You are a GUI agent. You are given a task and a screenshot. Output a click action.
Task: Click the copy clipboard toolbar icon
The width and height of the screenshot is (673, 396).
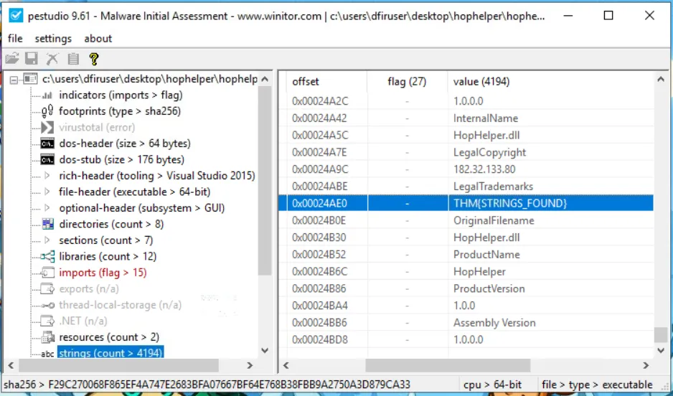click(x=73, y=58)
